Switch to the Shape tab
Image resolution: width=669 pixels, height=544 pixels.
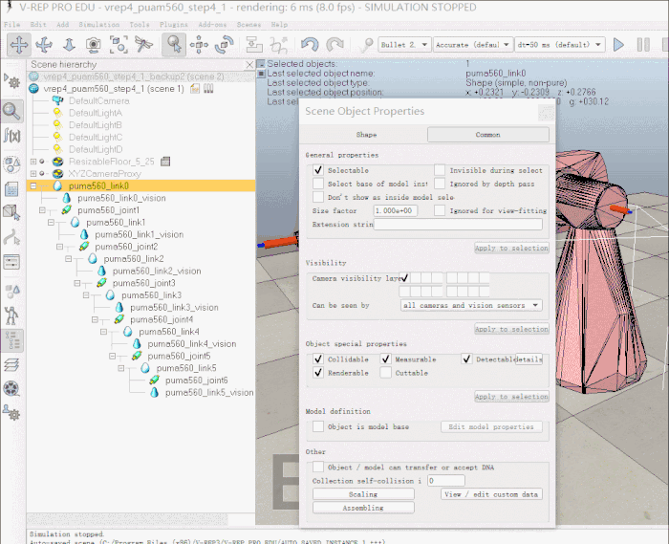pos(366,135)
